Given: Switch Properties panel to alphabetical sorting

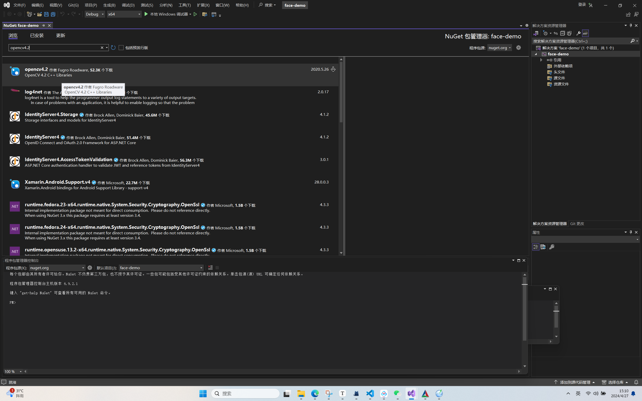Looking at the screenshot, I should tap(543, 247).
